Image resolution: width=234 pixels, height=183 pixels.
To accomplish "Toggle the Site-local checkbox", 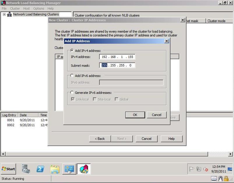I will 95,99.
